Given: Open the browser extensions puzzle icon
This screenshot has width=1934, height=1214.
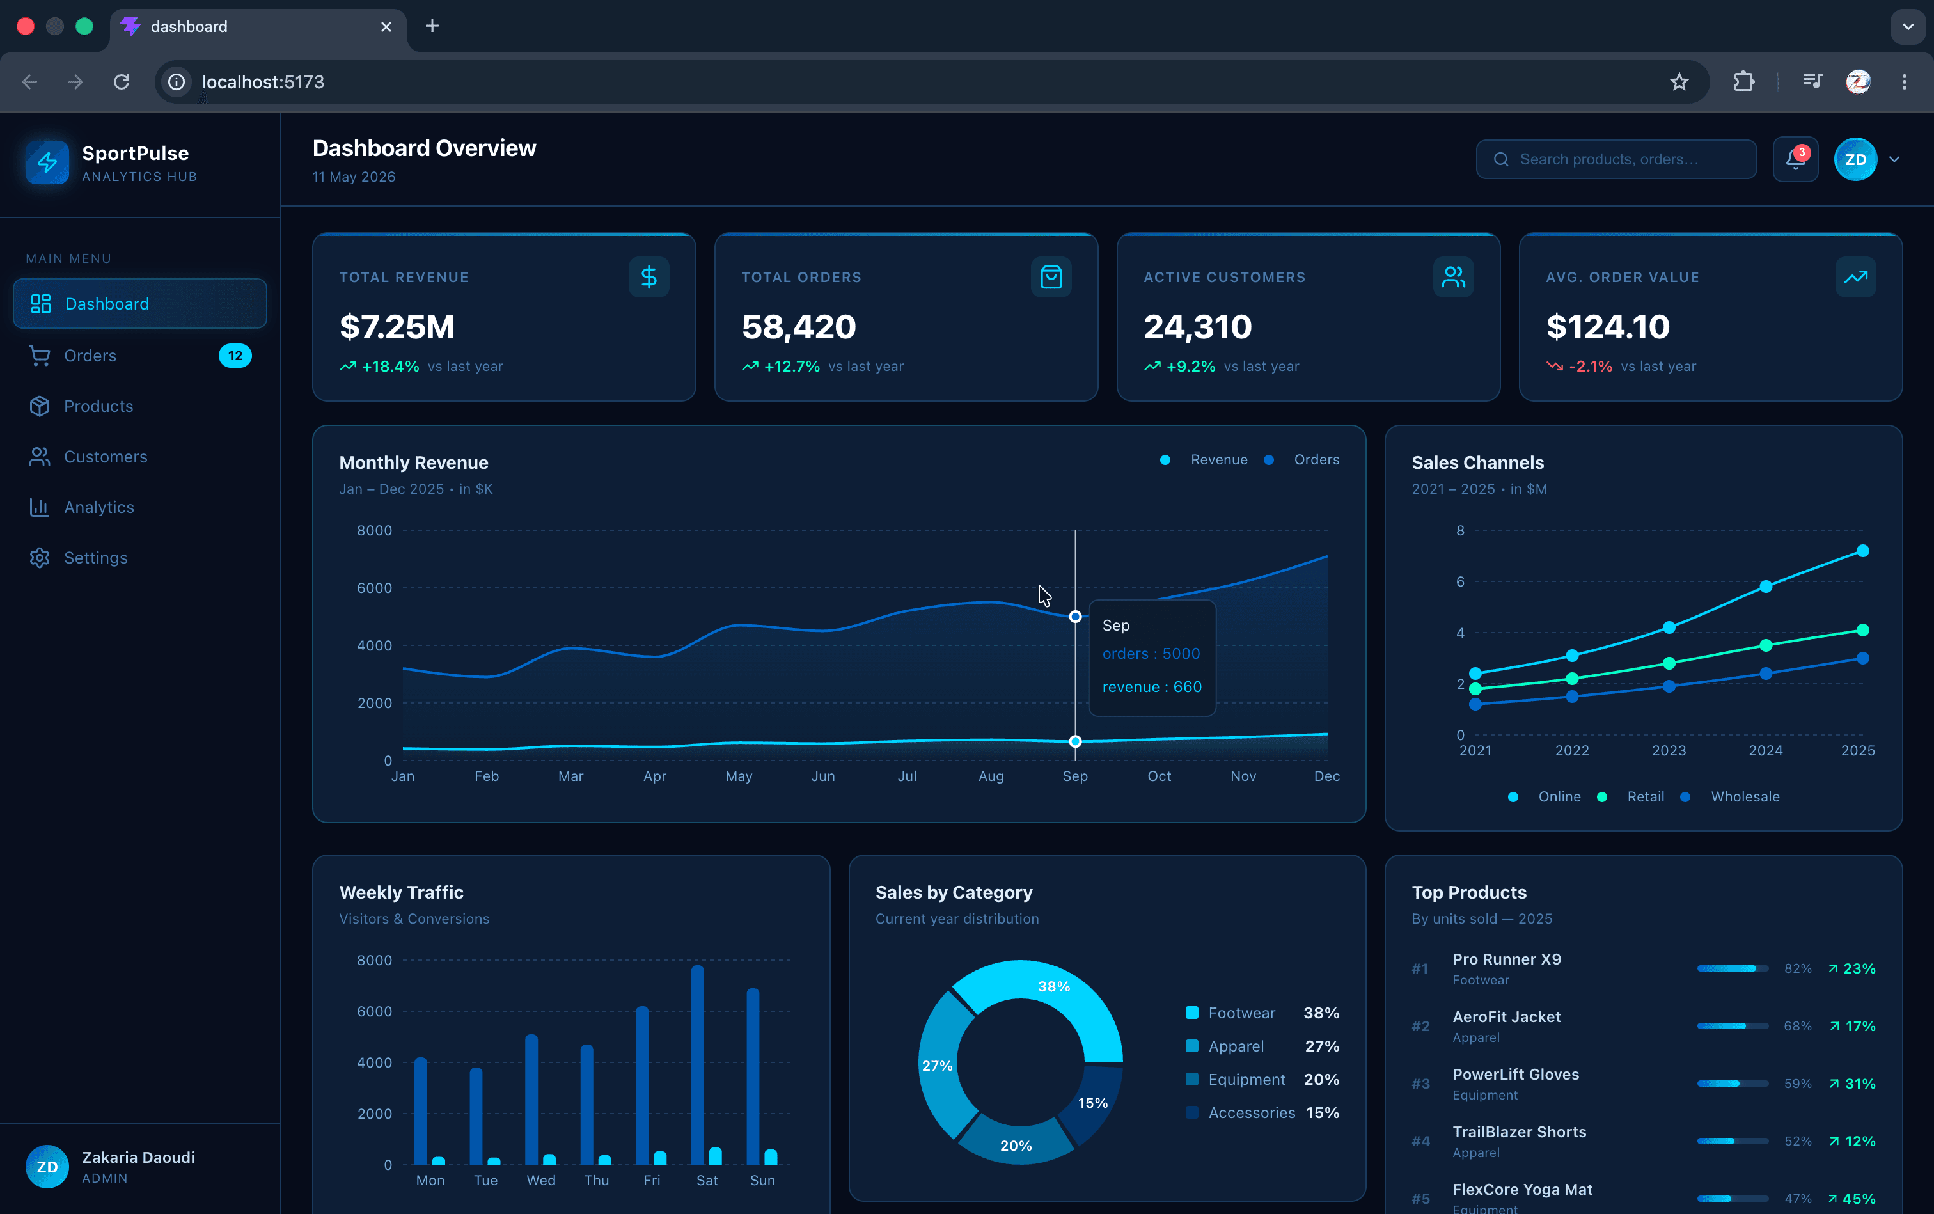Looking at the screenshot, I should pyautogui.click(x=1743, y=82).
